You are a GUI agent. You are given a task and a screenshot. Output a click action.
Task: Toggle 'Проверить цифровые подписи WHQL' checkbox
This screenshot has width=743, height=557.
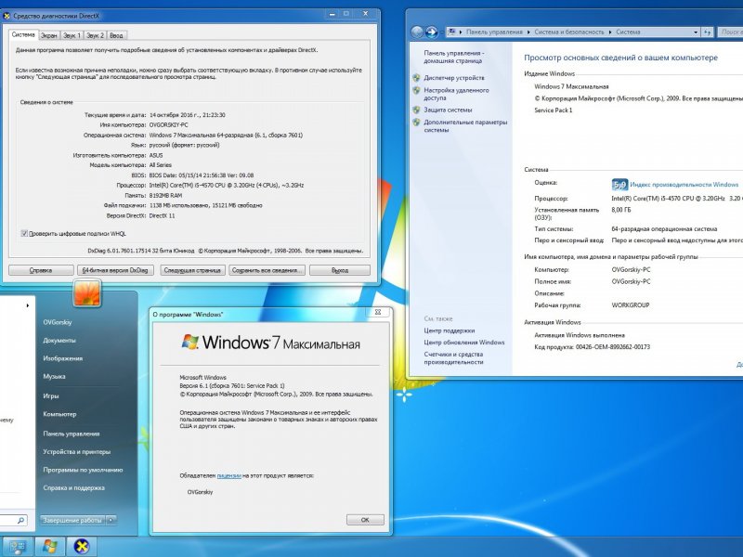[24, 234]
